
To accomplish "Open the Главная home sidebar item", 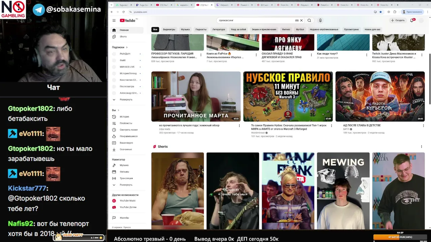I will [127, 30].
